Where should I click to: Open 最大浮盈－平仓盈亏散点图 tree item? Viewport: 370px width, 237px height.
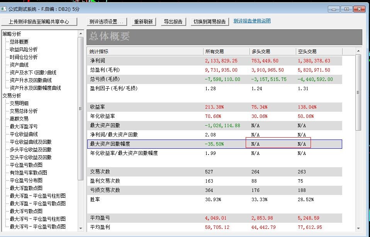[x=37, y=203]
